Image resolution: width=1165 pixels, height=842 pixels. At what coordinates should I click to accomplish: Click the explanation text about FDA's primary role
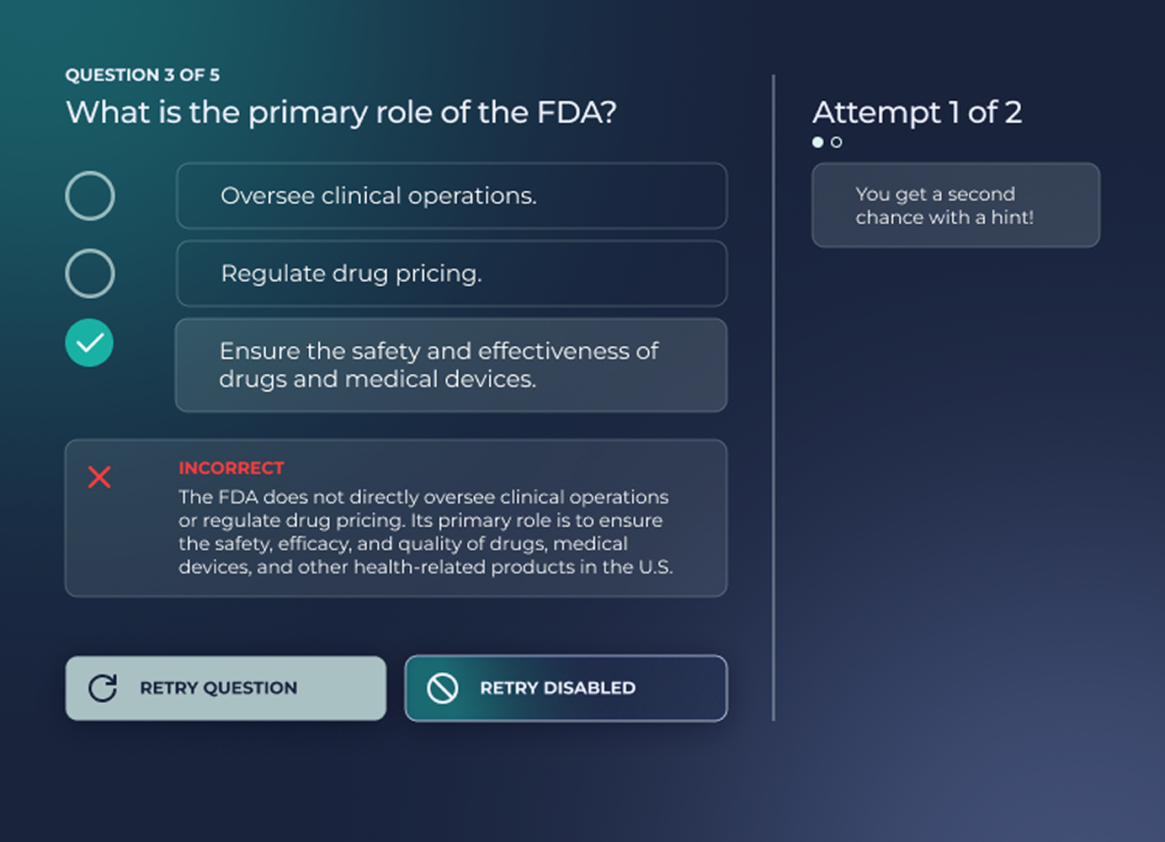[425, 532]
